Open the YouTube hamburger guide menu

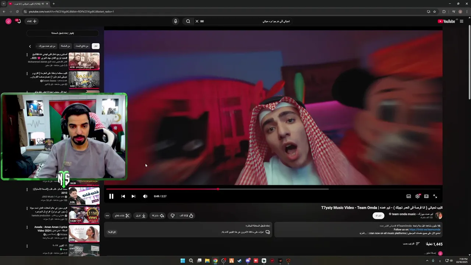click(x=461, y=21)
